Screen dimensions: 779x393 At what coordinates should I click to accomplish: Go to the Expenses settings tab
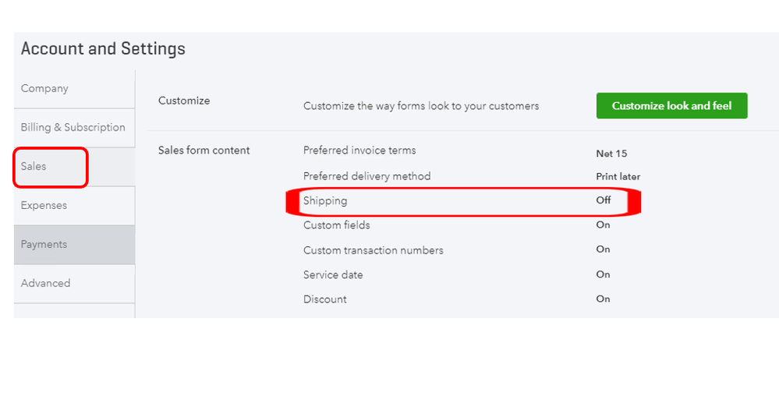44,206
